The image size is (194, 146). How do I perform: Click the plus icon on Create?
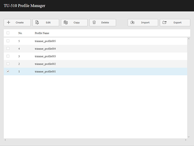pyautogui.click(x=9, y=23)
